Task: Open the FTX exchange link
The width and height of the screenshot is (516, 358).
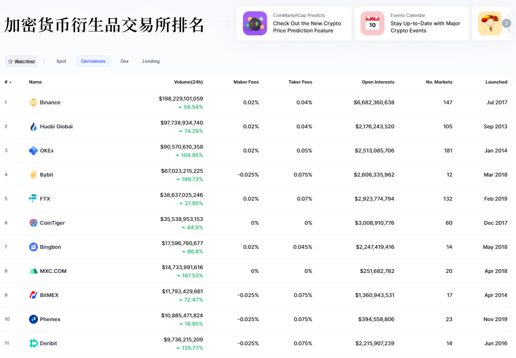Action: coord(45,199)
